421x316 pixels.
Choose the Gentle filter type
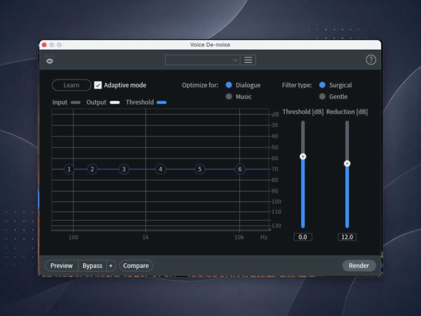click(322, 96)
